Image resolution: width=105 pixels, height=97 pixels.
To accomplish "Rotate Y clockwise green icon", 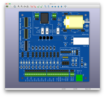I will coord(38,7).
